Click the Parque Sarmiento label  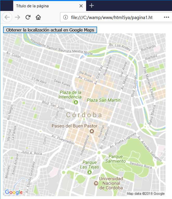(x=116, y=159)
